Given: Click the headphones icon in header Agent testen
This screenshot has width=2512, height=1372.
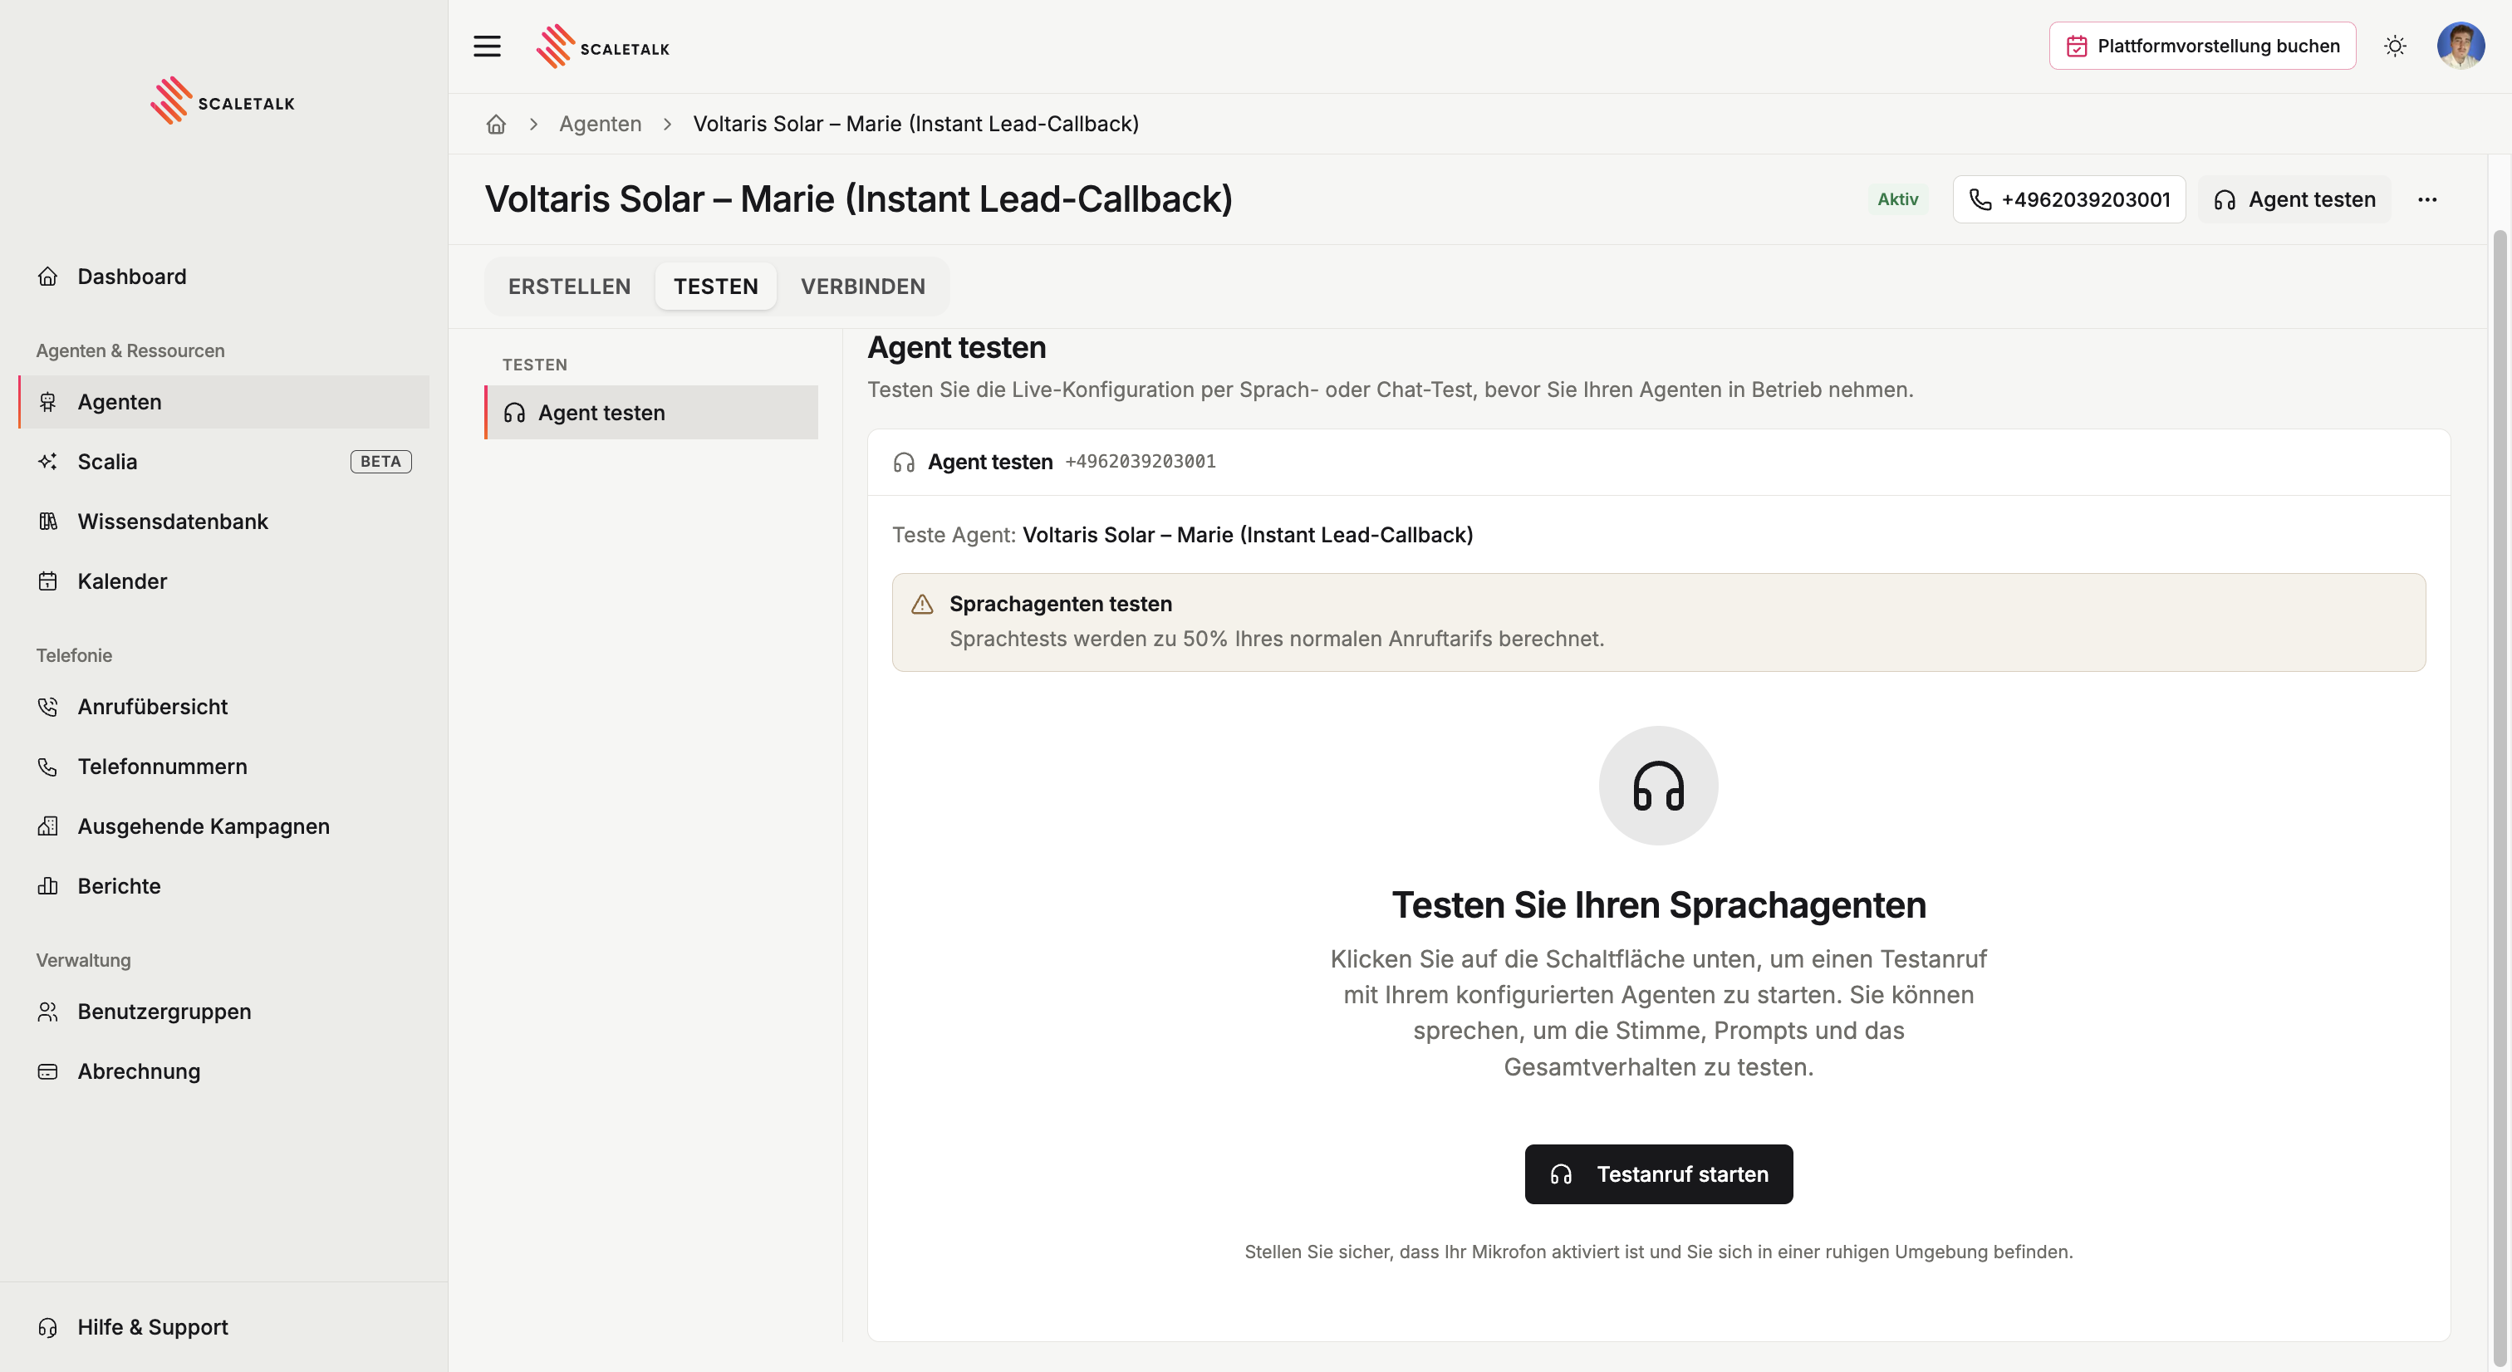Looking at the screenshot, I should pyautogui.click(x=2225, y=200).
